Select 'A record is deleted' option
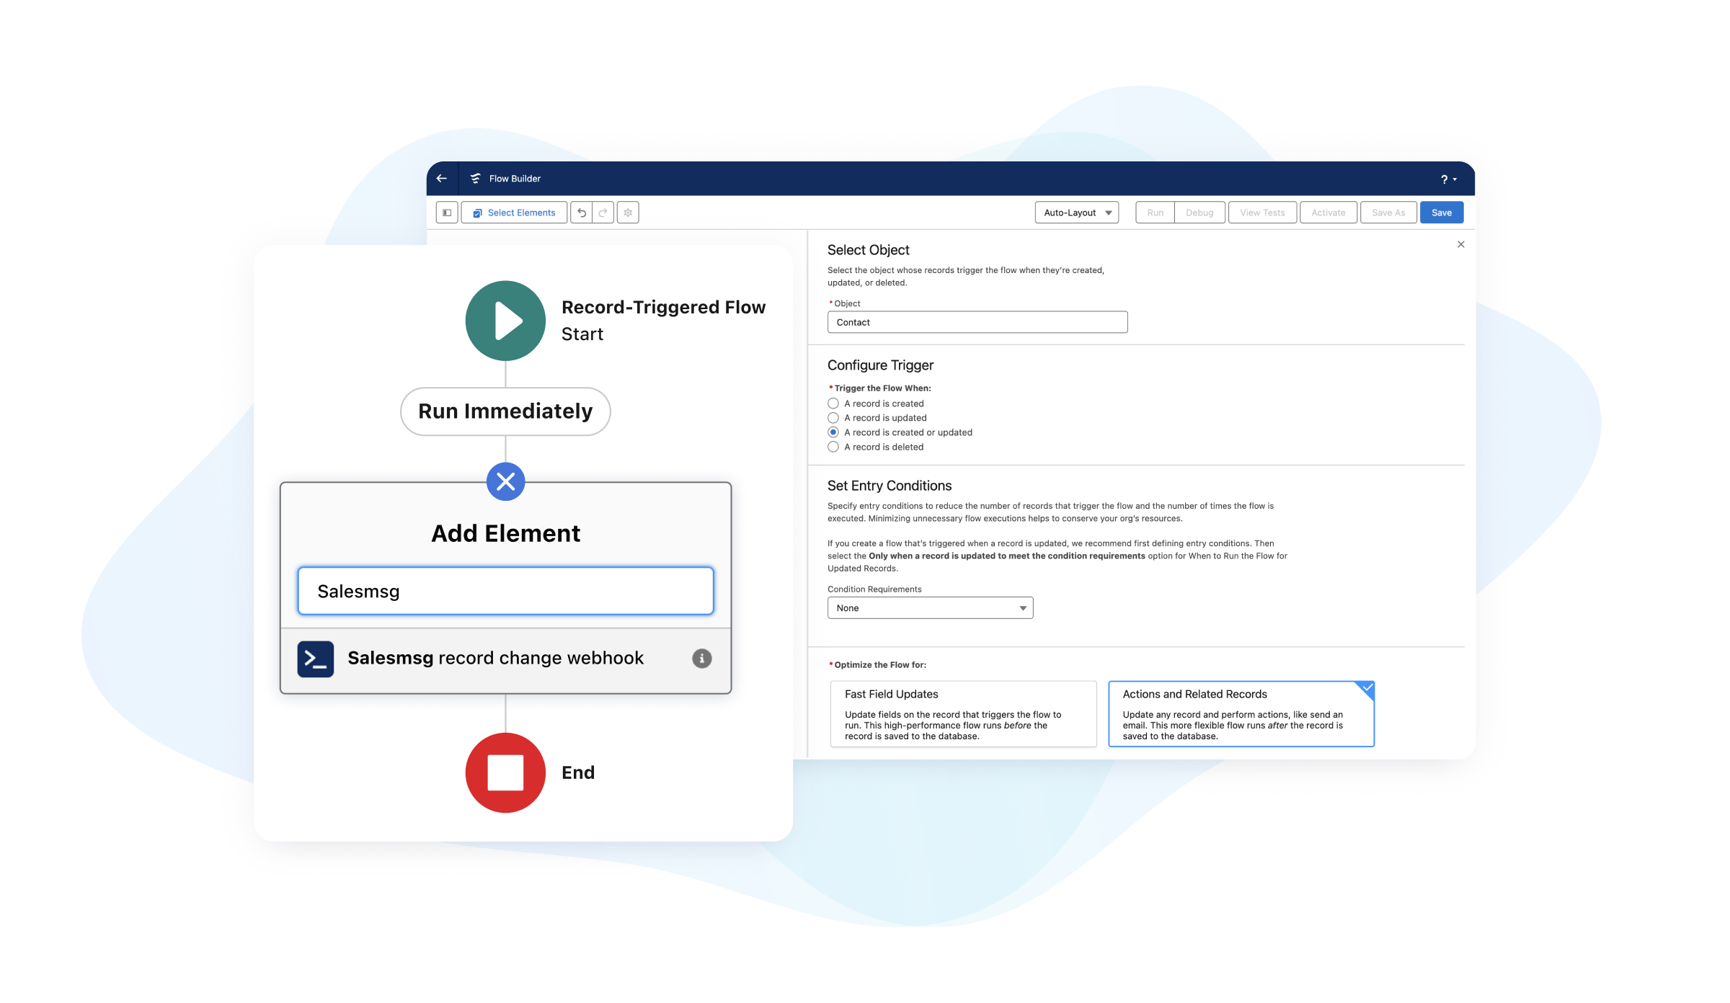The height and width of the screenshot is (1003, 1730). (833, 447)
